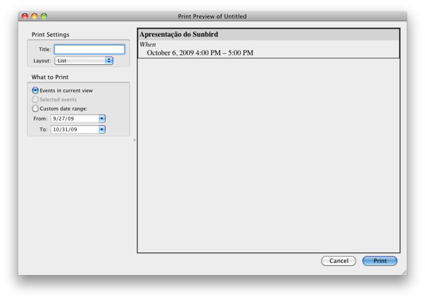
Task: Select the Selected events radio option
Action: 35,99
